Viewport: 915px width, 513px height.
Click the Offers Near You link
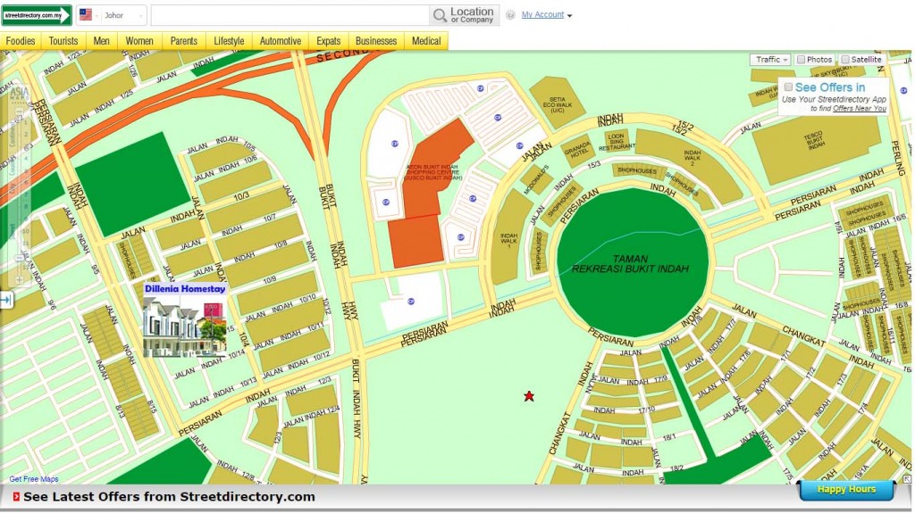point(860,109)
